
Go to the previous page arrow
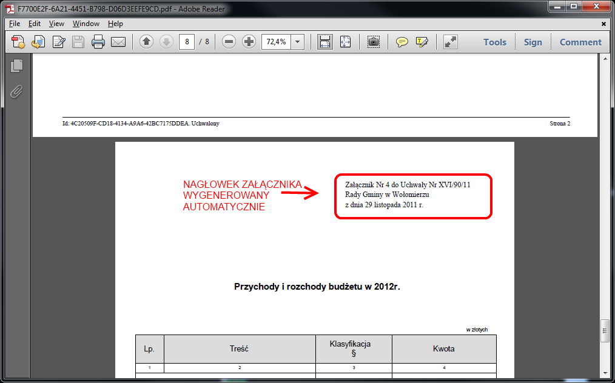146,42
